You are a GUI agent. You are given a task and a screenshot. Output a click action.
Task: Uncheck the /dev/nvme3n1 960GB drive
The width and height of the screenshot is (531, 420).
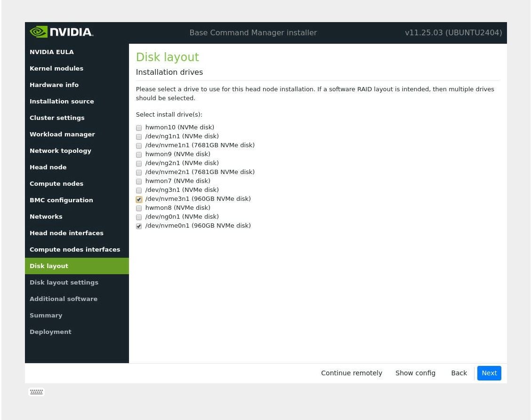[139, 199]
